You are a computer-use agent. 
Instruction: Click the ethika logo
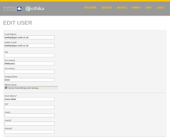tap(35, 9)
